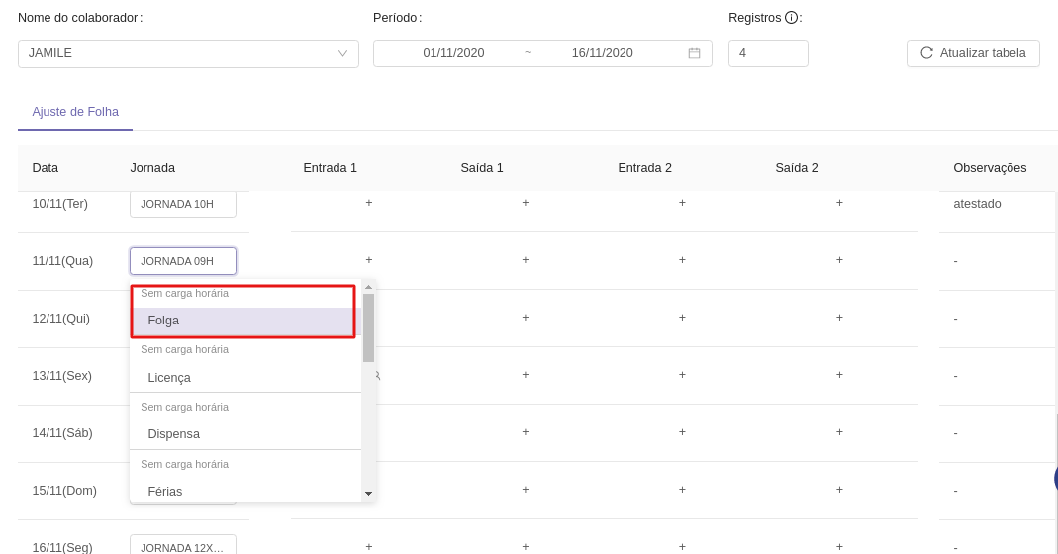Click the info icon next to Registros
Screen dimensions: 1058x554
791,17
